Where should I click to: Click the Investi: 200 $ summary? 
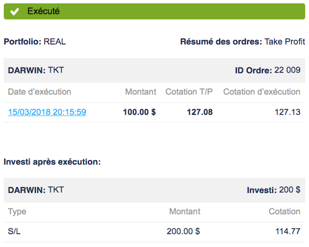274,190
